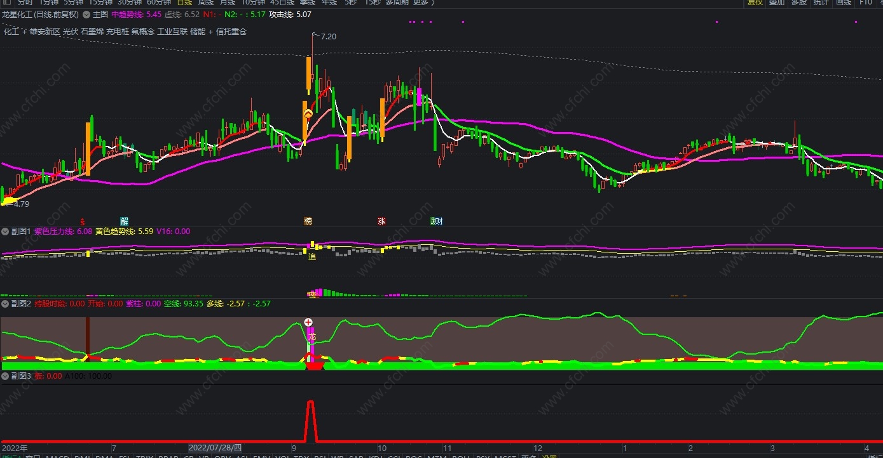
Task: Click the 统计 statistics button
Action: (821, 3)
